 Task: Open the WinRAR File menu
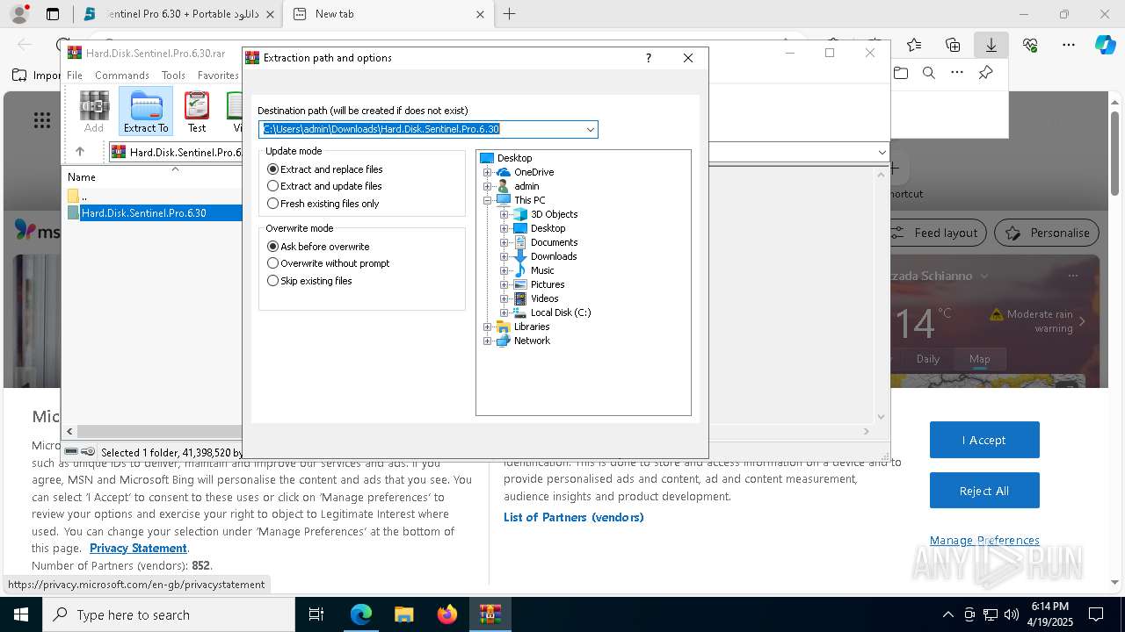75,75
